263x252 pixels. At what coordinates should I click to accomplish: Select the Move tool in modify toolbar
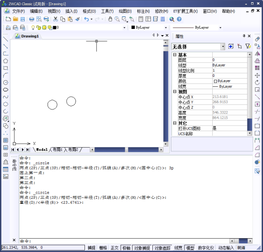pos(257,75)
